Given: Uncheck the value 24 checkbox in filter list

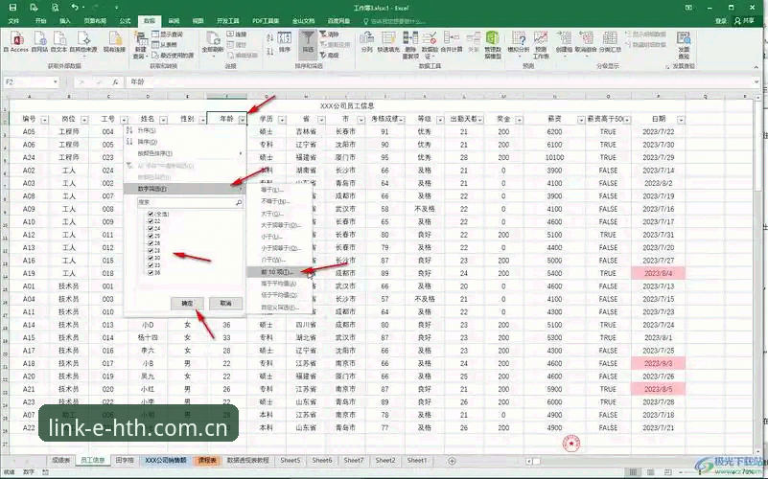Looking at the screenshot, I should tap(151, 229).
